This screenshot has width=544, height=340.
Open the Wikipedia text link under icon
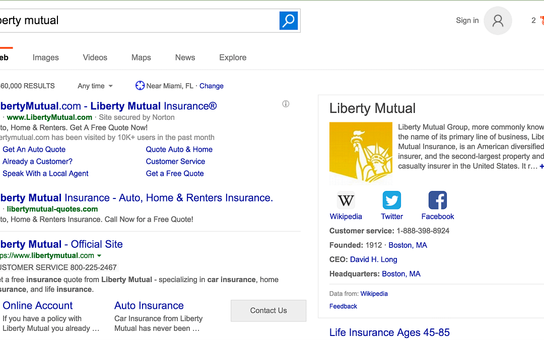pos(346,217)
